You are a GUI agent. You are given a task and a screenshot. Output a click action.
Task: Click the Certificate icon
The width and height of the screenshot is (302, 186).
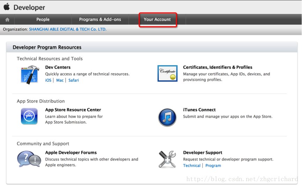pos(167,73)
